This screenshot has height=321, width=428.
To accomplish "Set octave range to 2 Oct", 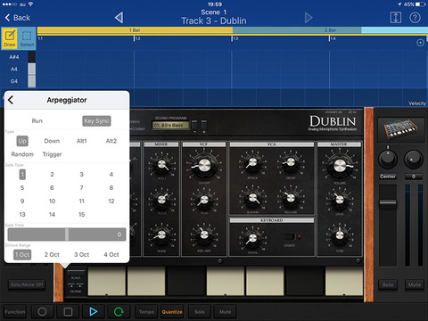I will (52, 255).
